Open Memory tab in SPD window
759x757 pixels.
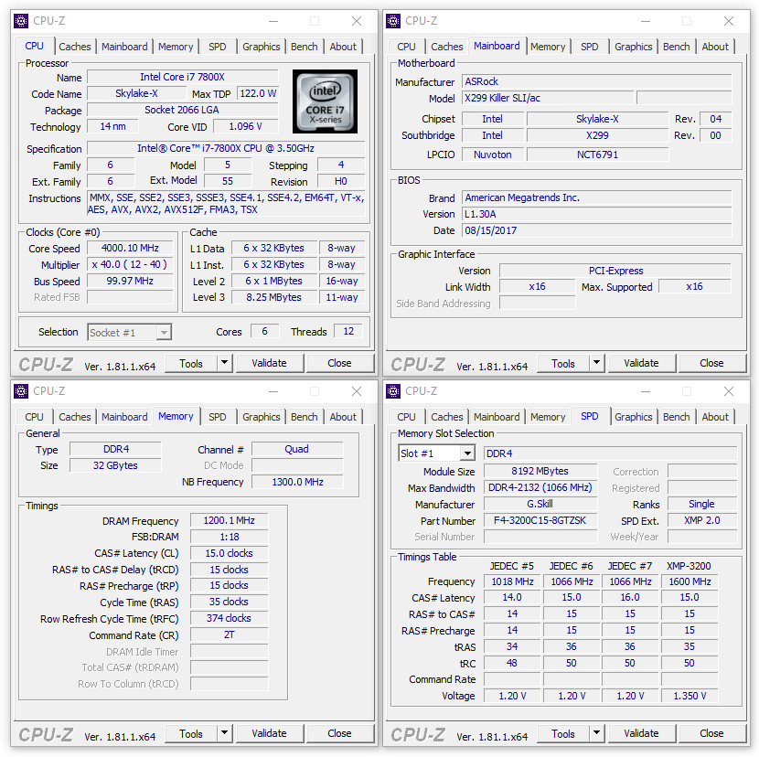click(548, 417)
